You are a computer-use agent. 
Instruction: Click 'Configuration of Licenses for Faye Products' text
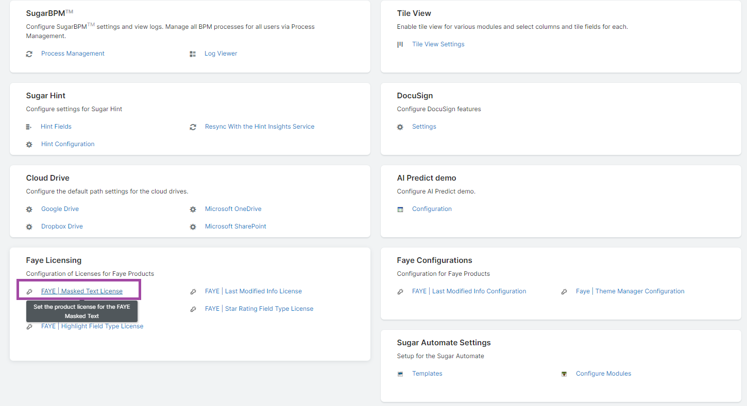coord(90,274)
